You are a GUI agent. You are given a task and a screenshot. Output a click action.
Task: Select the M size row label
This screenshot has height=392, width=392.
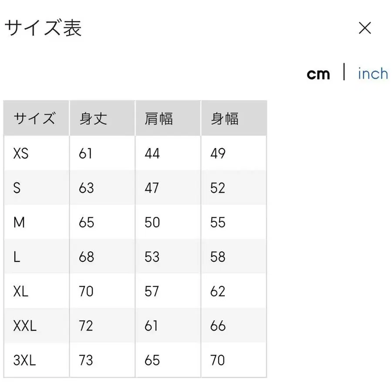19,222
